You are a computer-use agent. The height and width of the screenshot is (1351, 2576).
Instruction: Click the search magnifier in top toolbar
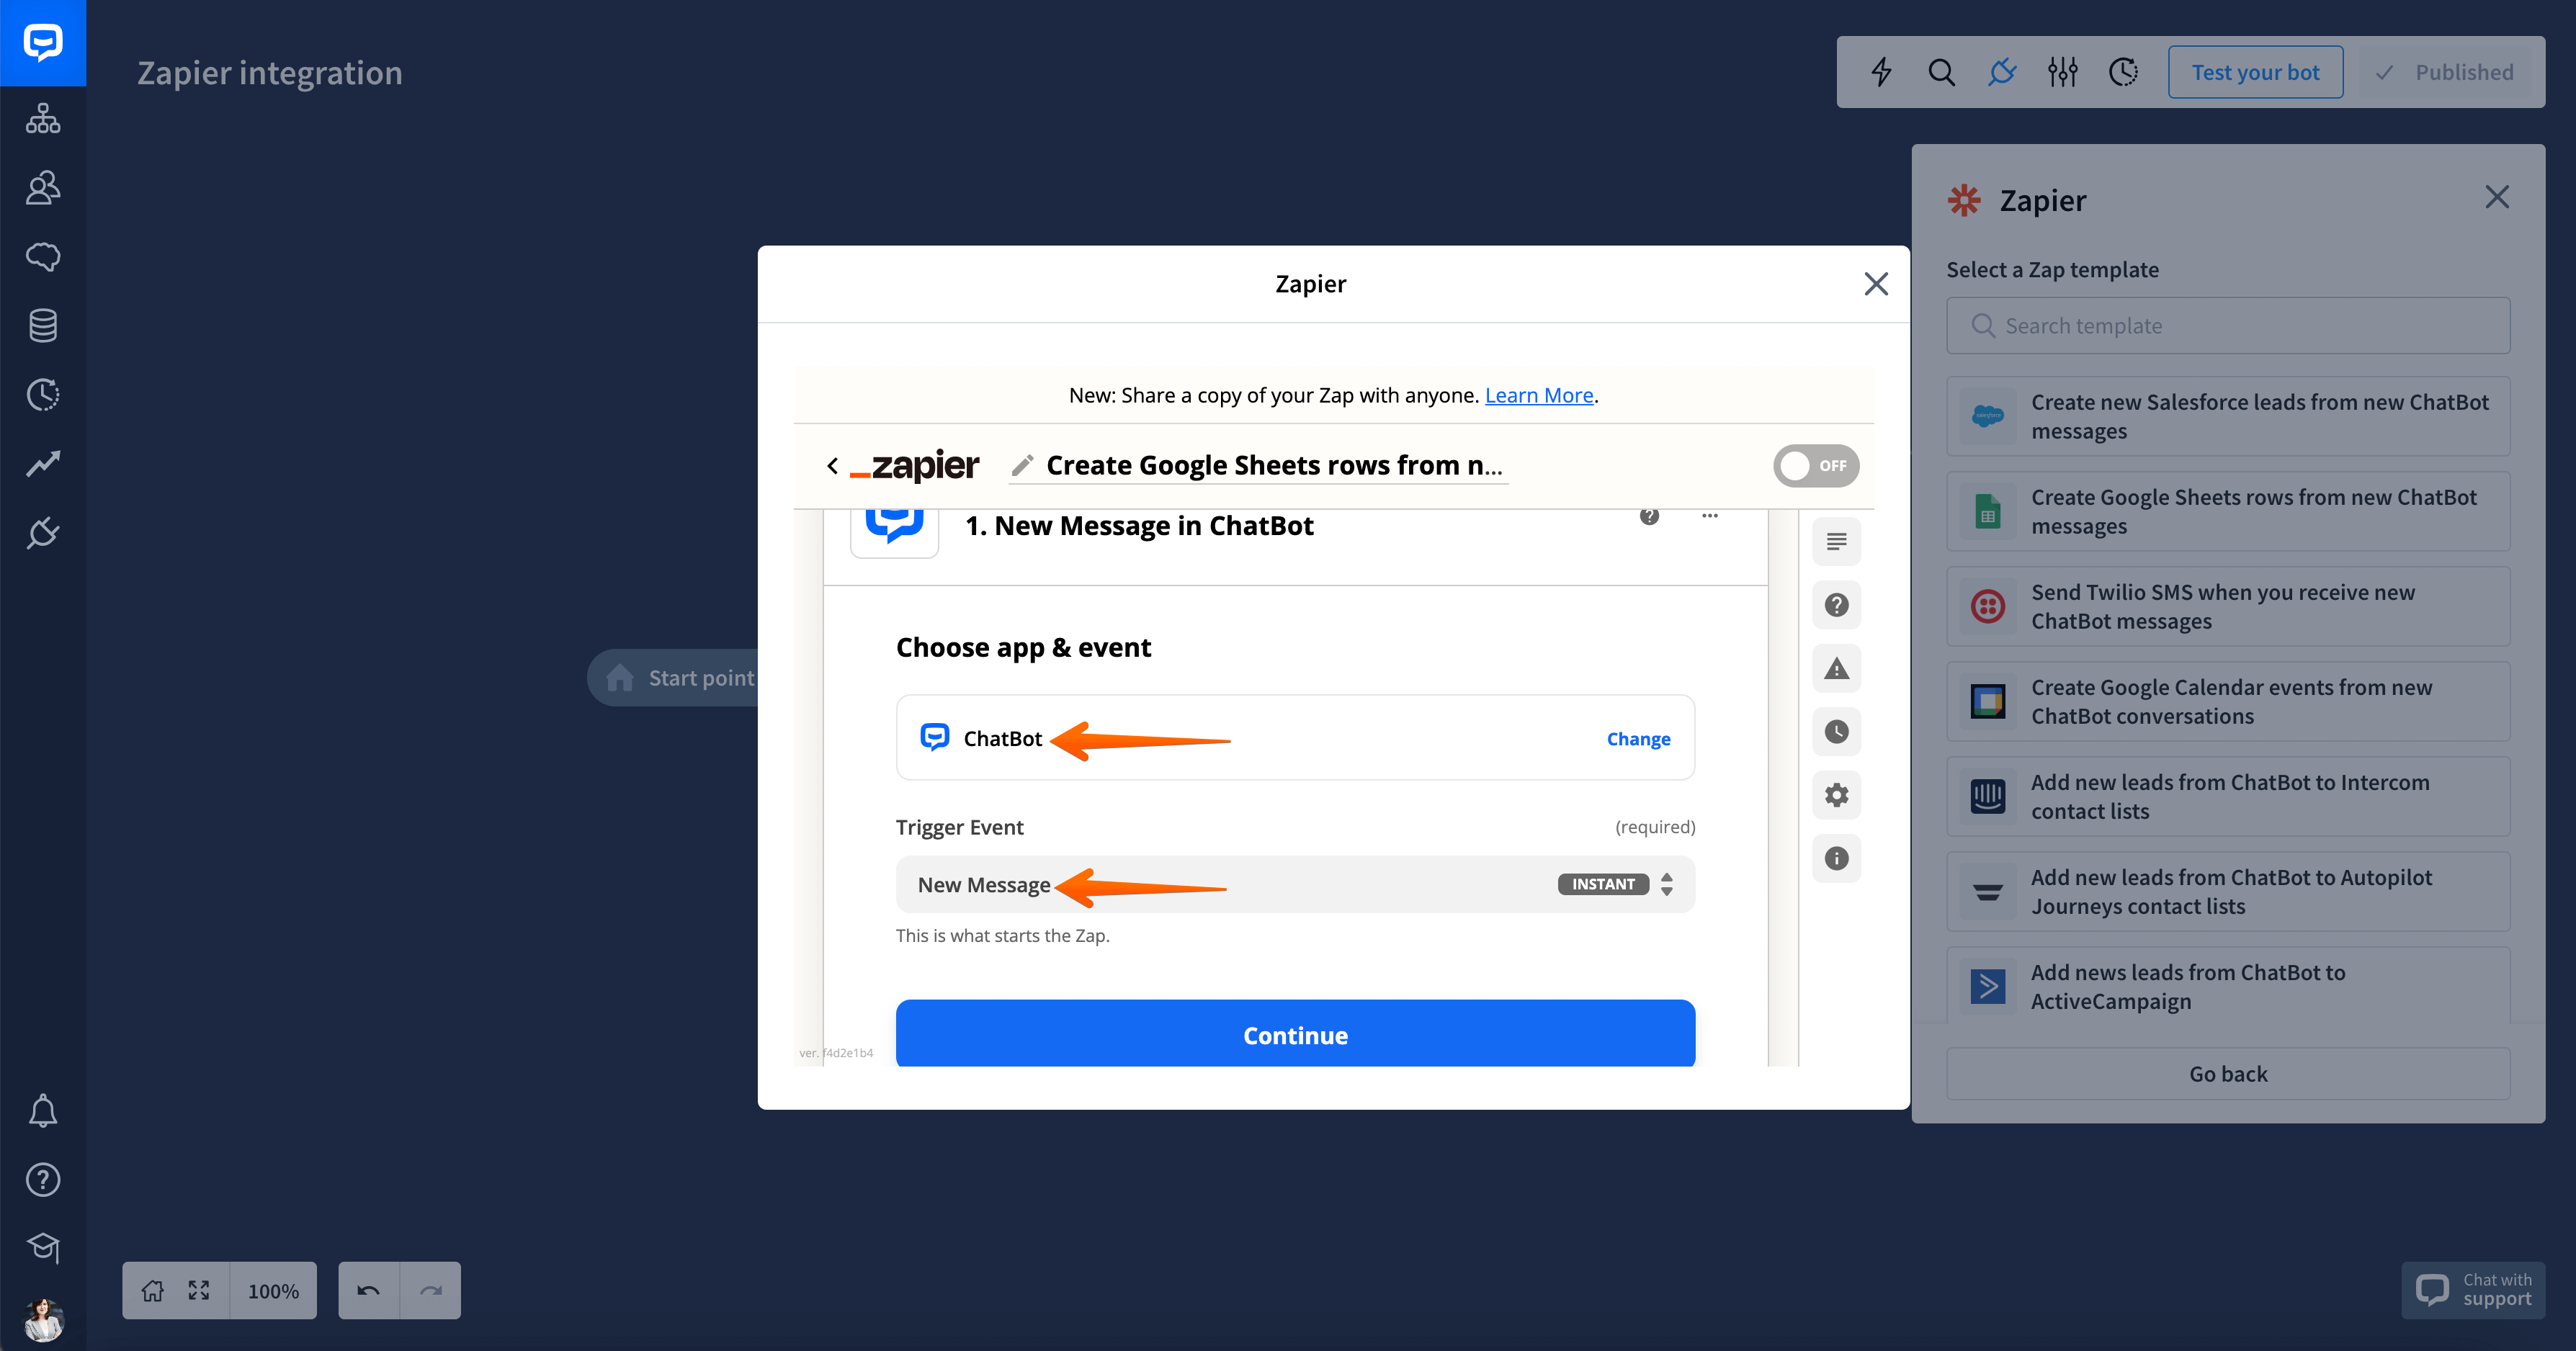point(1941,72)
